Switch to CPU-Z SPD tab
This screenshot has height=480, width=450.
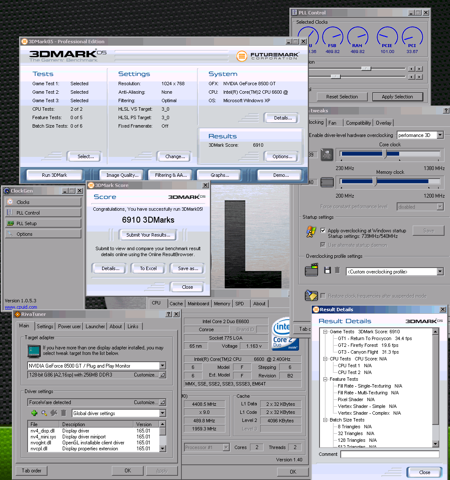coord(239,303)
